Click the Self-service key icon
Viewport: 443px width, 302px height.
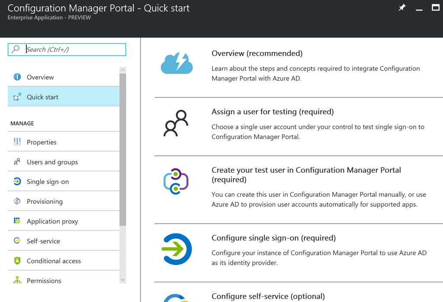17,241
